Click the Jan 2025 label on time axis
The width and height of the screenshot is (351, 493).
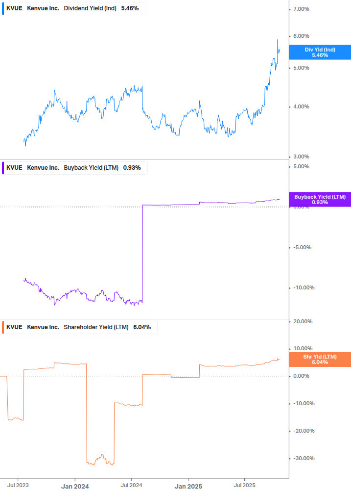point(188,486)
